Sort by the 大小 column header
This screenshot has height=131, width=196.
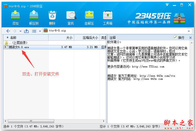[x=61, y=38]
